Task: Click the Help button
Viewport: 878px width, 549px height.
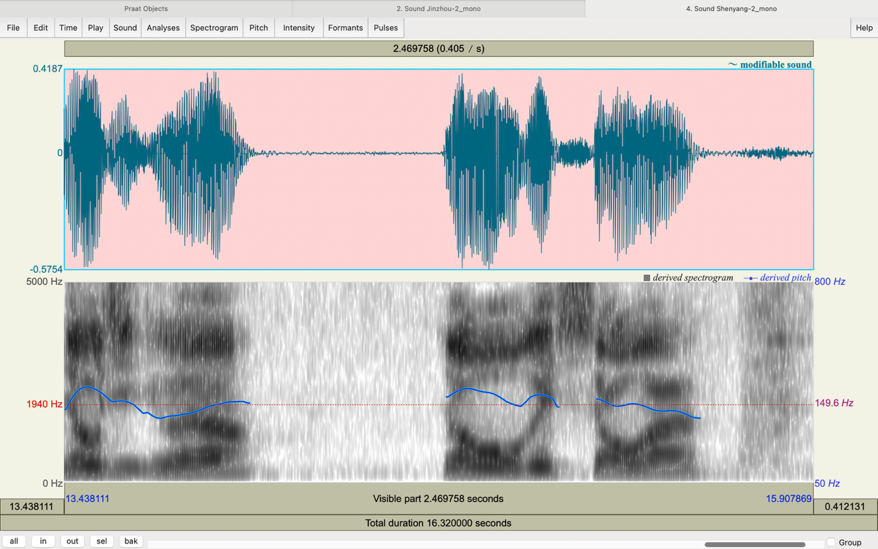Action: coord(863,28)
